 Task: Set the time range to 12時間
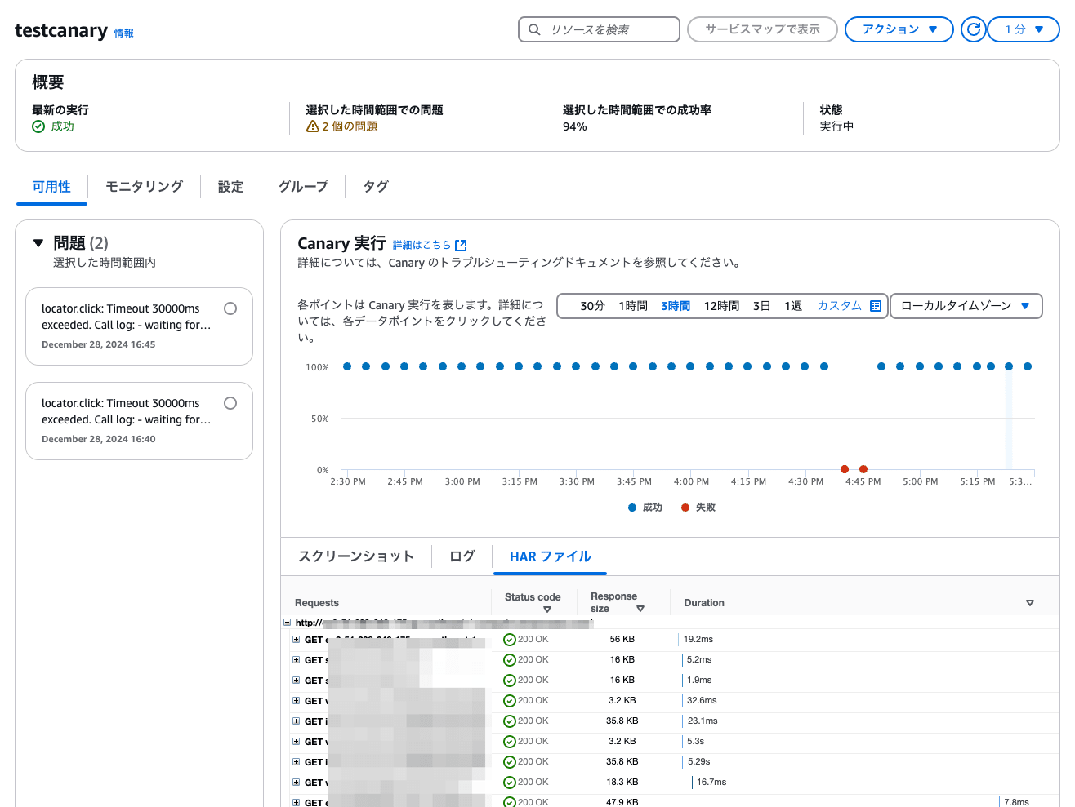(x=721, y=306)
